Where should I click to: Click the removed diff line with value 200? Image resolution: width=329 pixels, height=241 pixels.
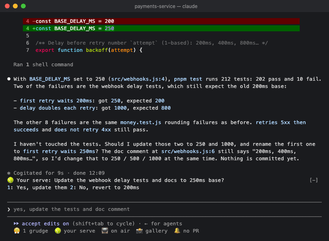tap(161, 21)
